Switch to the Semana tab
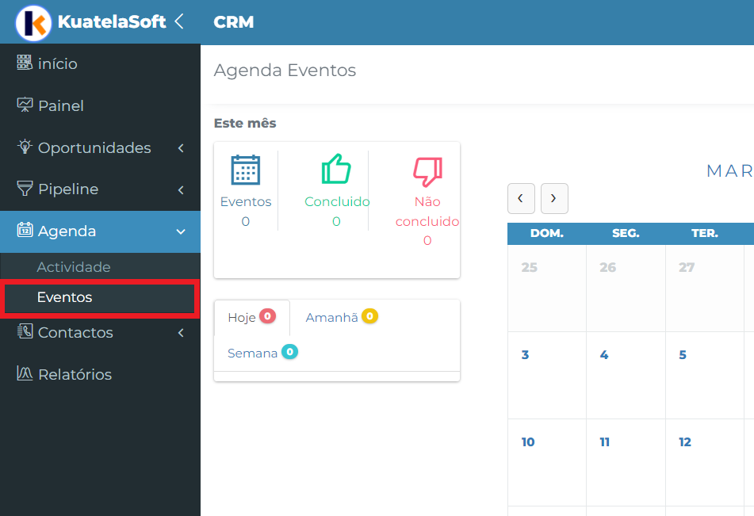The height and width of the screenshot is (516, 754). pyautogui.click(x=262, y=354)
